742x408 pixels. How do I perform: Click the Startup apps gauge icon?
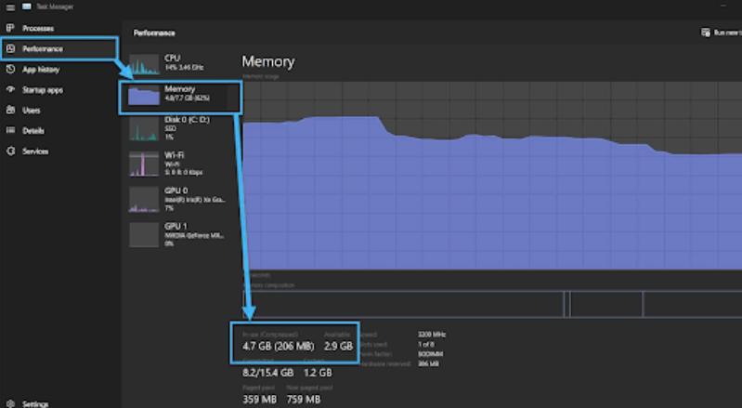pyautogui.click(x=10, y=89)
